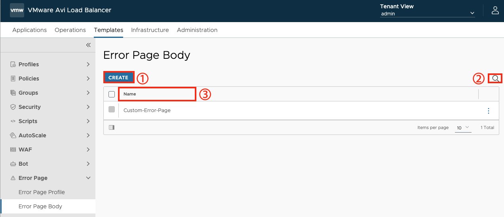Click the Groups sidebar icon

[13, 93]
